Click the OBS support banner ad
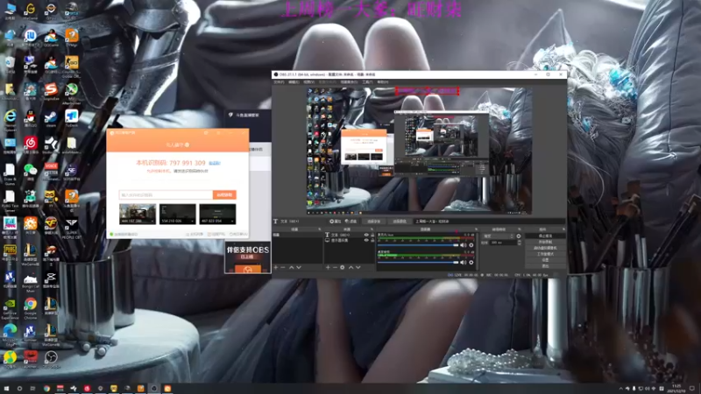The width and height of the screenshot is (701, 394). 248,257
